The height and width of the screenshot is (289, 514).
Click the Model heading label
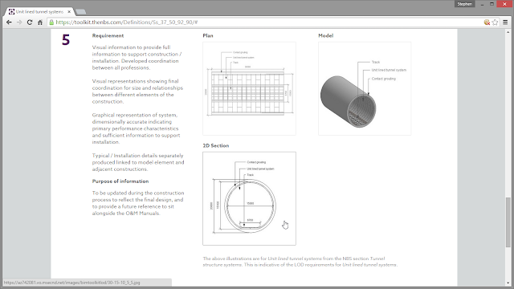pos(326,35)
